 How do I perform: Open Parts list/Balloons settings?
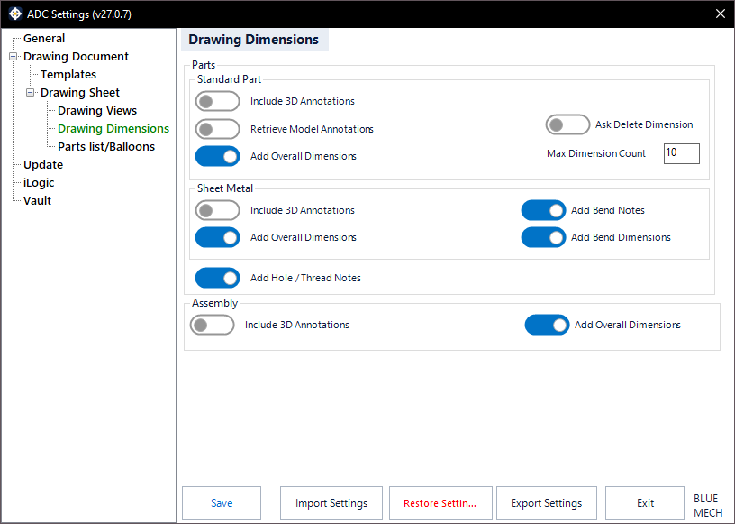coord(106,146)
